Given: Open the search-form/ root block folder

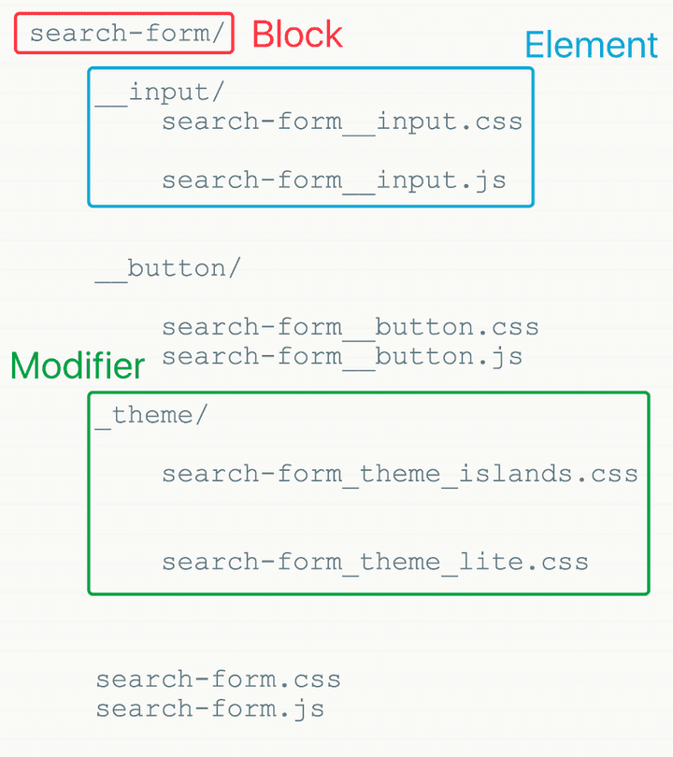Looking at the screenshot, I should pos(125,35).
